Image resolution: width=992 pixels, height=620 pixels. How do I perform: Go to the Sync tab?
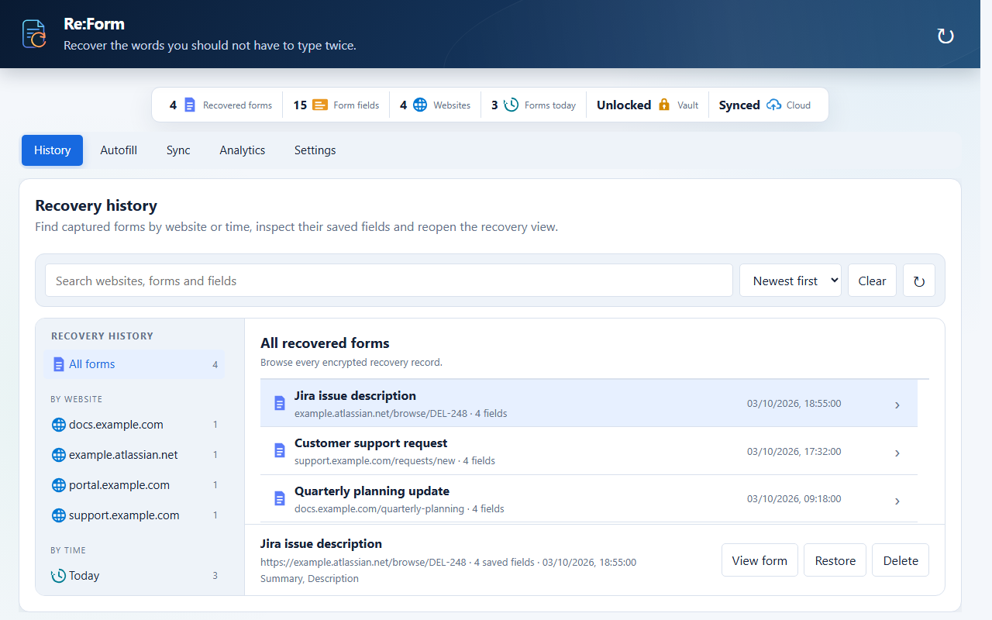pos(178,150)
